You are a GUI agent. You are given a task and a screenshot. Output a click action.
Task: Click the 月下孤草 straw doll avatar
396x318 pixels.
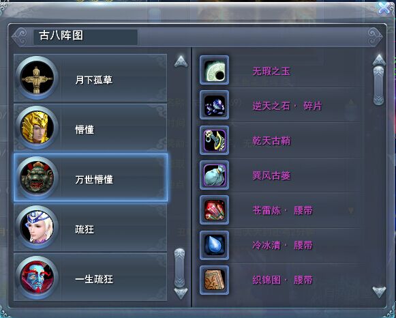coord(37,78)
